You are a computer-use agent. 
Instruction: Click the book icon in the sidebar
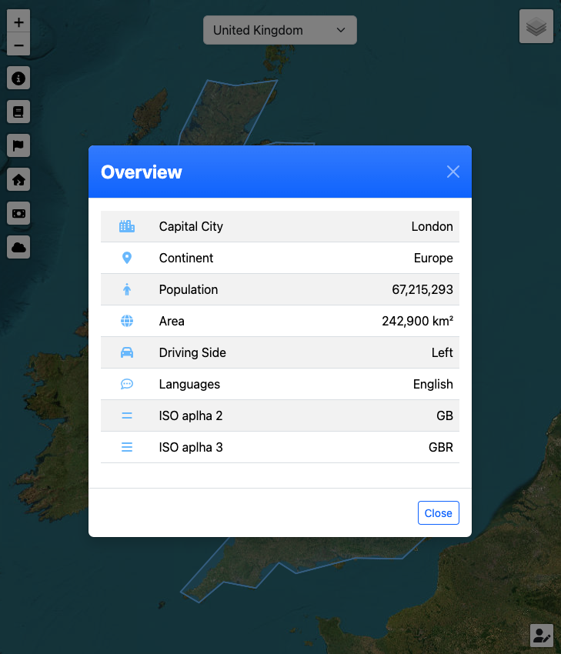pyautogui.click(x=18, y=112)
